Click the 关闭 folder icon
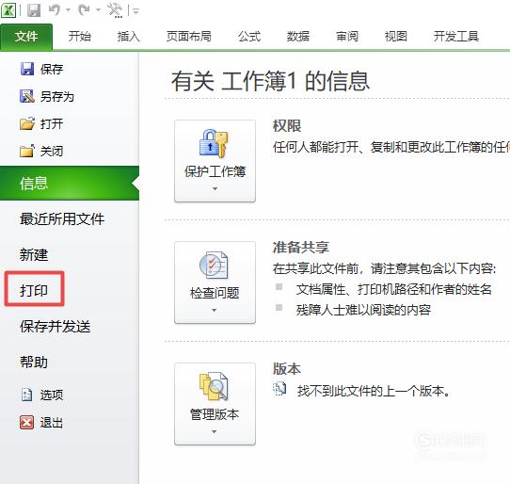The image size is (510, 484). point(27,151)
